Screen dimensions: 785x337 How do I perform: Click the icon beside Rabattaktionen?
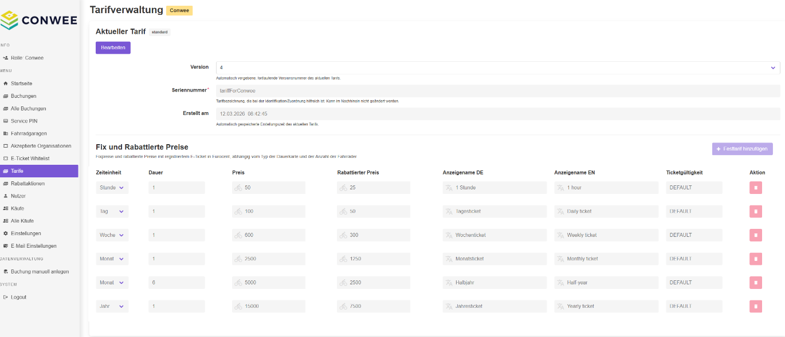[6, 184]
